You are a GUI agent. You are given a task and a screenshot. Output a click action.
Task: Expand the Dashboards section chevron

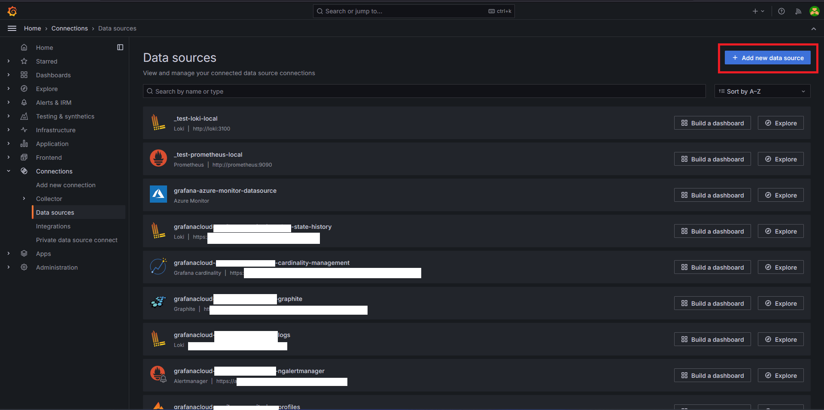click(9, 75)
